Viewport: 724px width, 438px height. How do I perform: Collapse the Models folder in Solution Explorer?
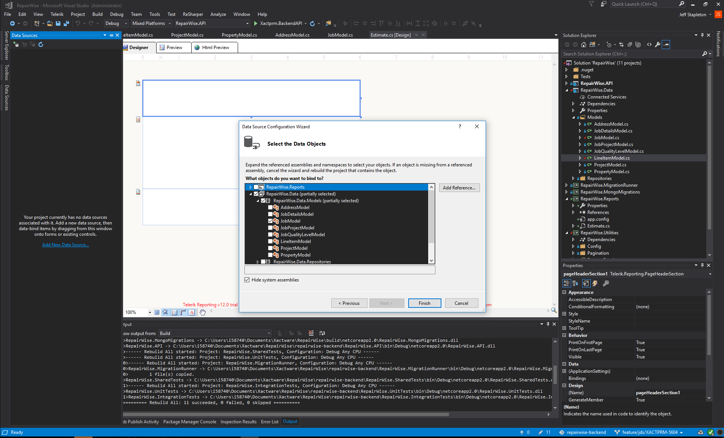[x=573, y=117]
